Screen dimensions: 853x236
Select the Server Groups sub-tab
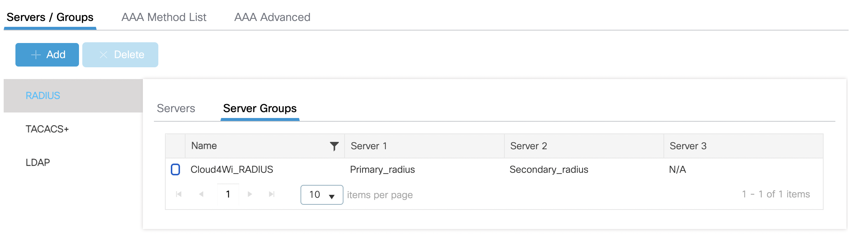[x=260, y=108]
